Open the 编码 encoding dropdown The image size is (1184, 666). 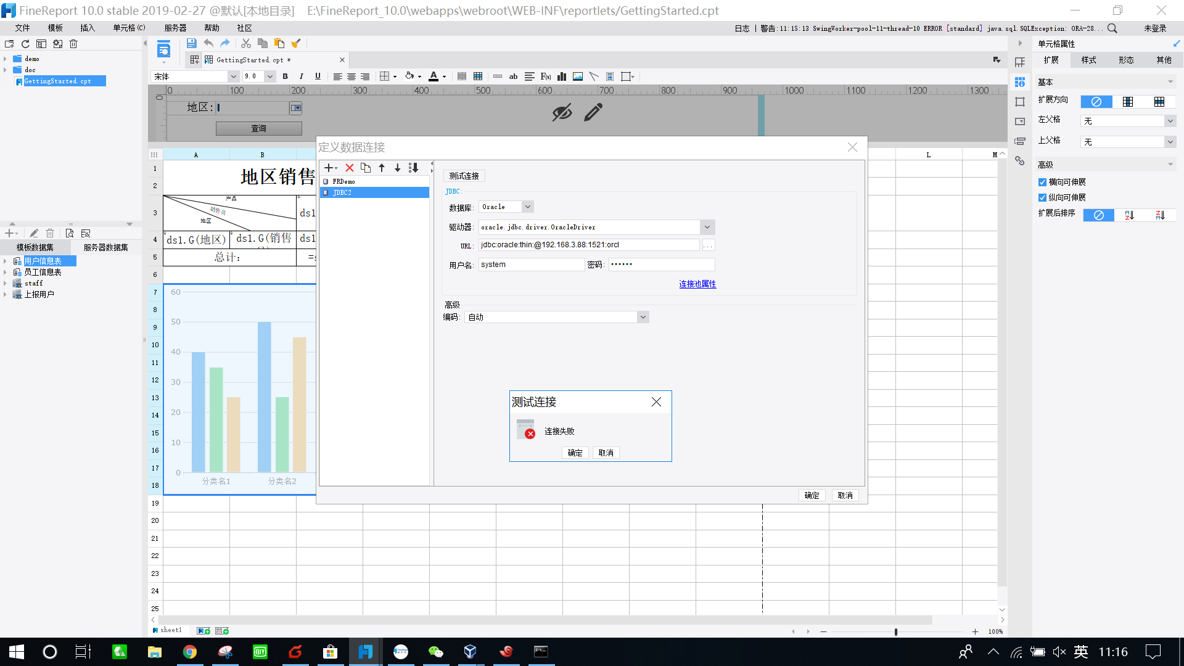643,317
